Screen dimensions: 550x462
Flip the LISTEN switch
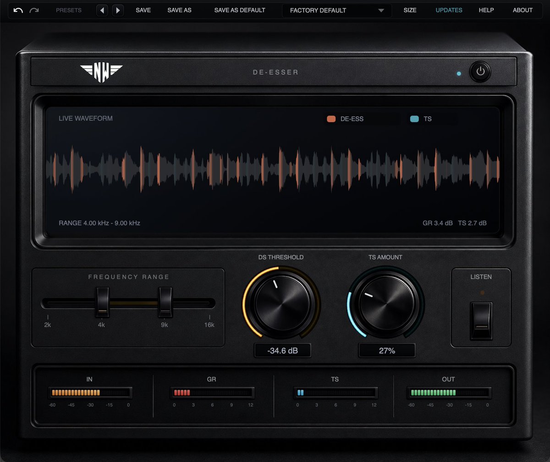[x=481, y=321]
